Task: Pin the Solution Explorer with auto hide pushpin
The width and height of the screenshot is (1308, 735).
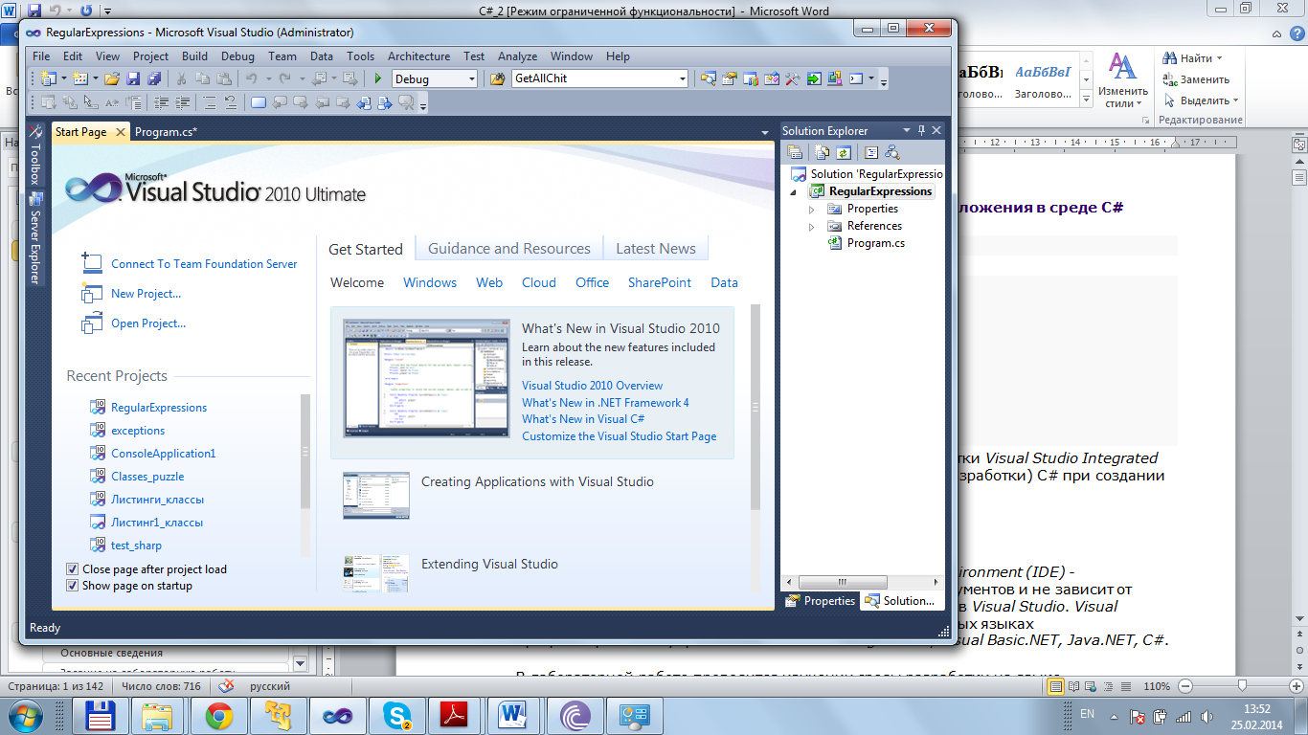Action: pyautogui.click(x=921, y=130)
